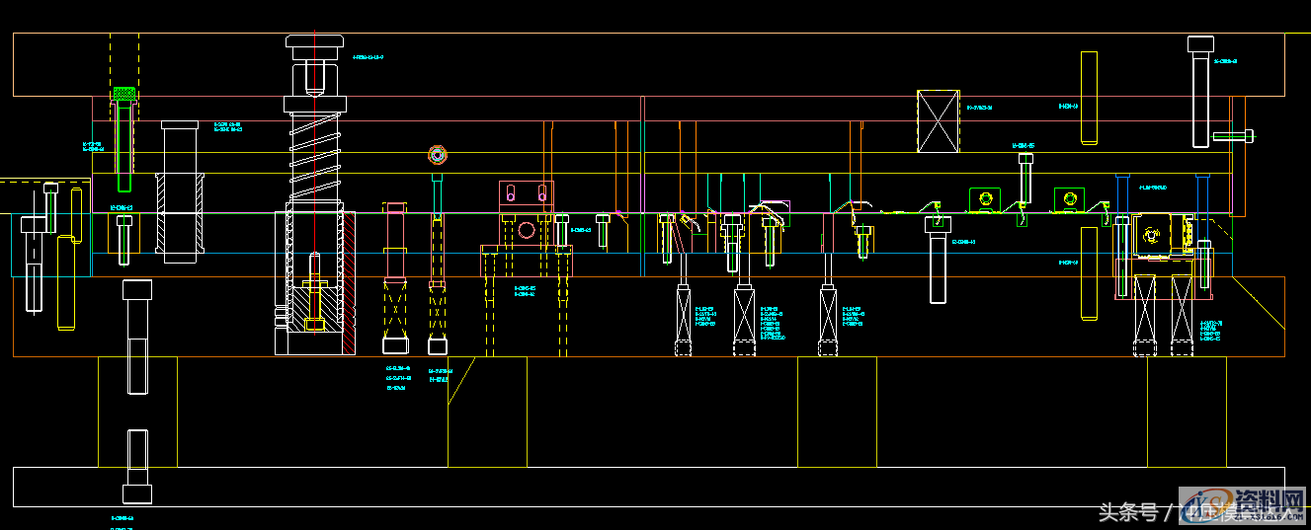
Task: Select the guide post top cap
Action: point(314,41)
